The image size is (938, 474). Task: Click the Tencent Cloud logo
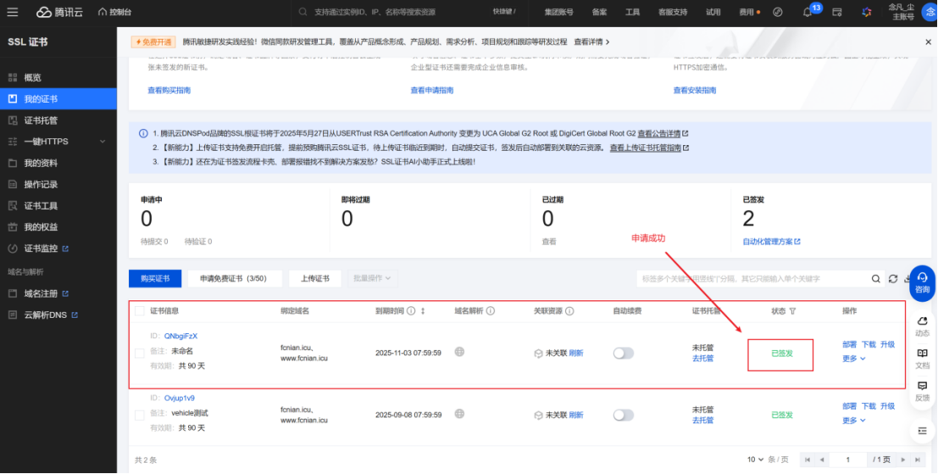click(x=61, y=12)
